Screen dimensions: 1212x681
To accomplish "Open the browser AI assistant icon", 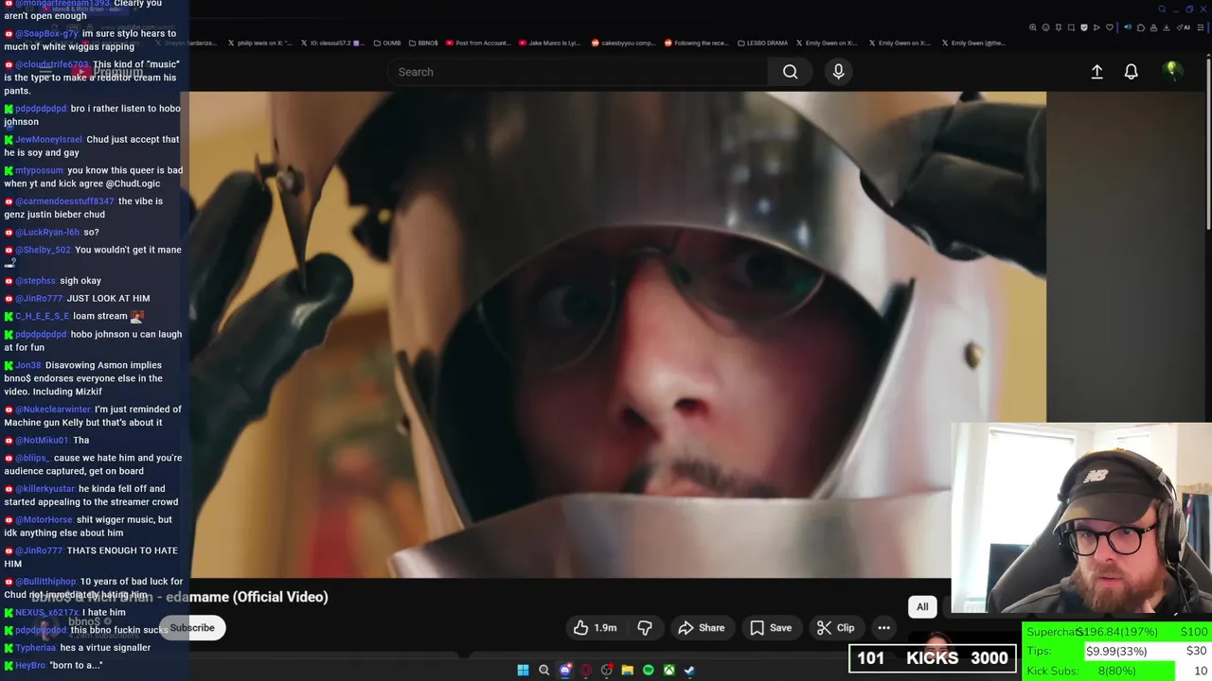I will 1184,27.
